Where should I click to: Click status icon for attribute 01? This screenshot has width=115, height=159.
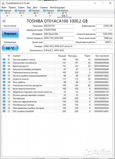pos(4,59)
